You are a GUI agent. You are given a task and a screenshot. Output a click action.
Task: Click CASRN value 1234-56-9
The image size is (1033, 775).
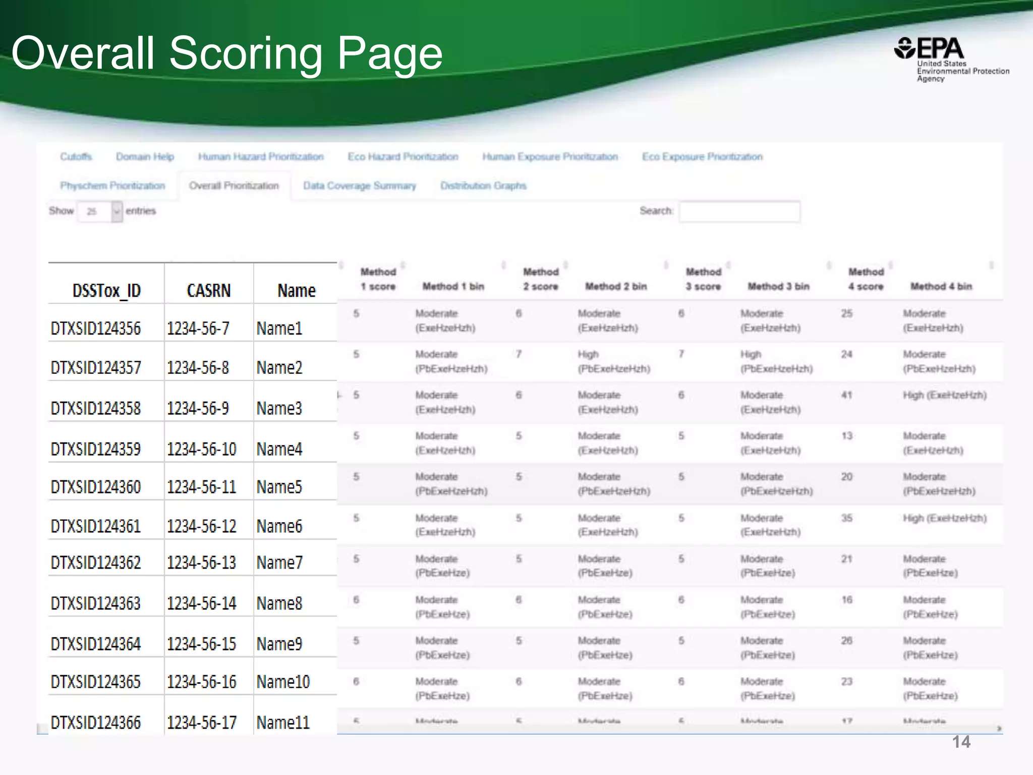coord(198,408)
